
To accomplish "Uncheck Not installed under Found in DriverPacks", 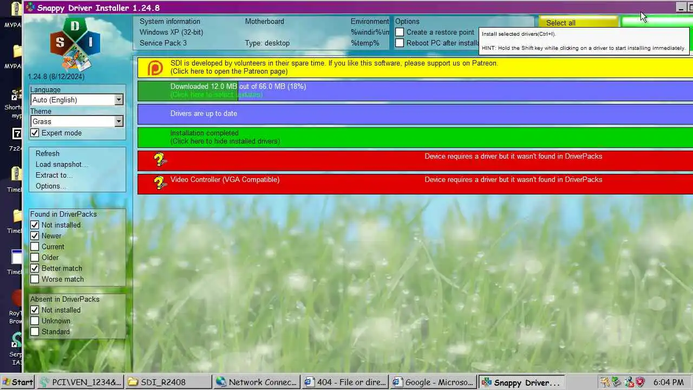I will point(35,225).
